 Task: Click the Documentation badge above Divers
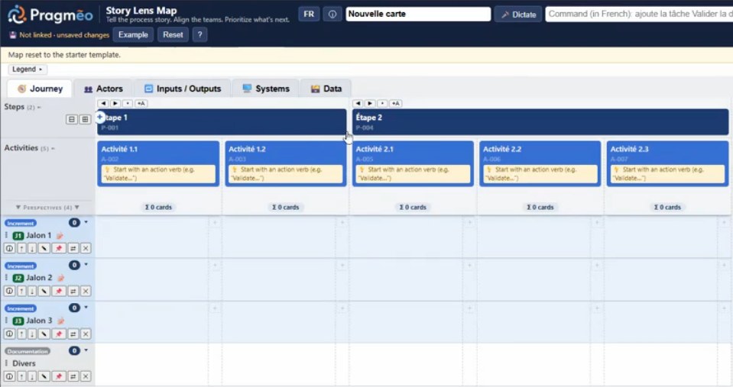[28, 351]
